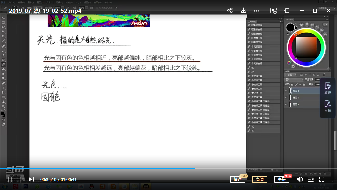Toggle lock all padlock icon
Image resolution: width=337 pixels, height=190 pixels.
(304, 84)
